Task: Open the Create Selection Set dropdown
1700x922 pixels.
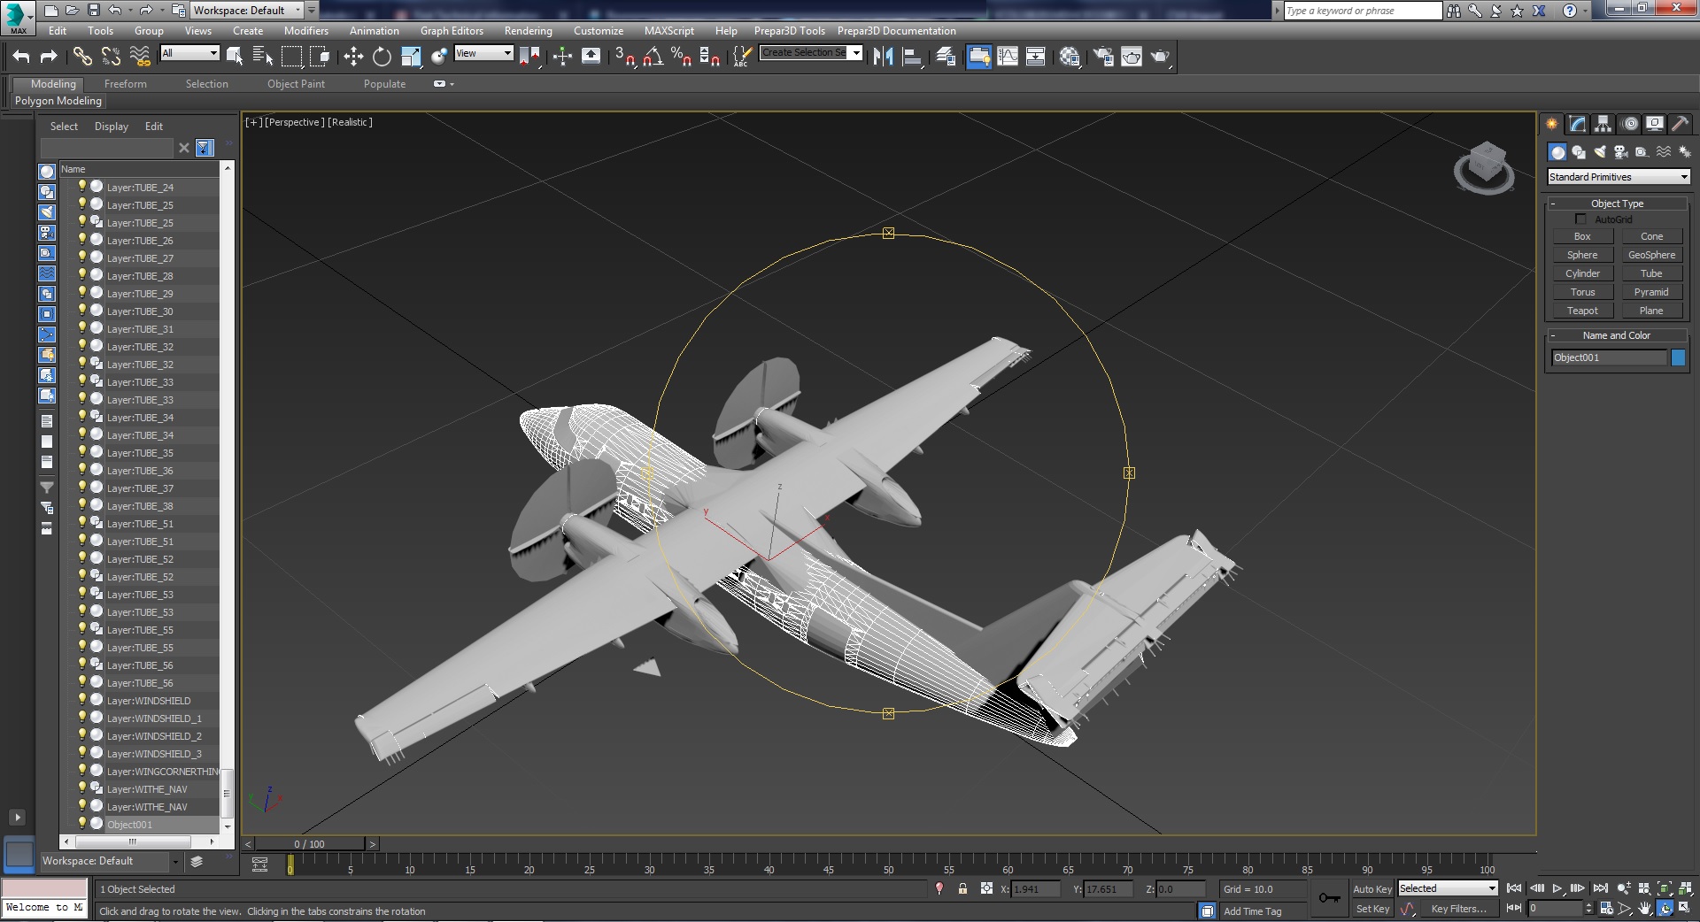Action: pos(810,53)
